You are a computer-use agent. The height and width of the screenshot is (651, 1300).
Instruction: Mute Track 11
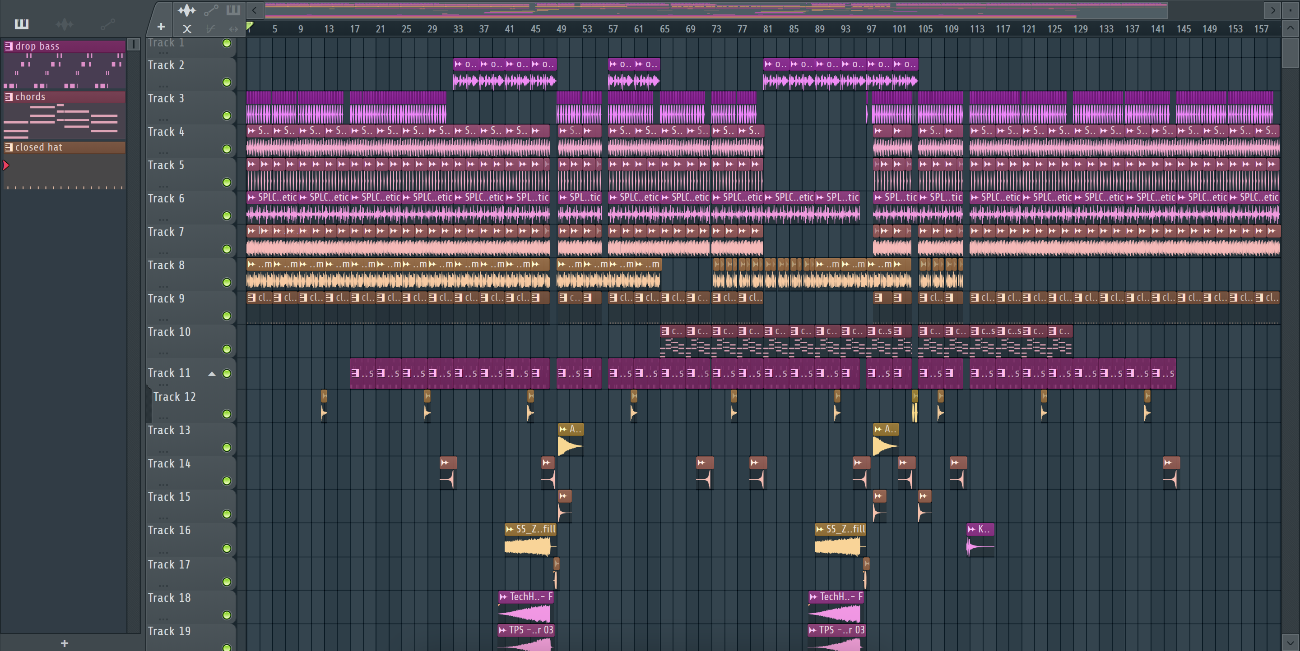pyautogui.click(x=227, y=373)
